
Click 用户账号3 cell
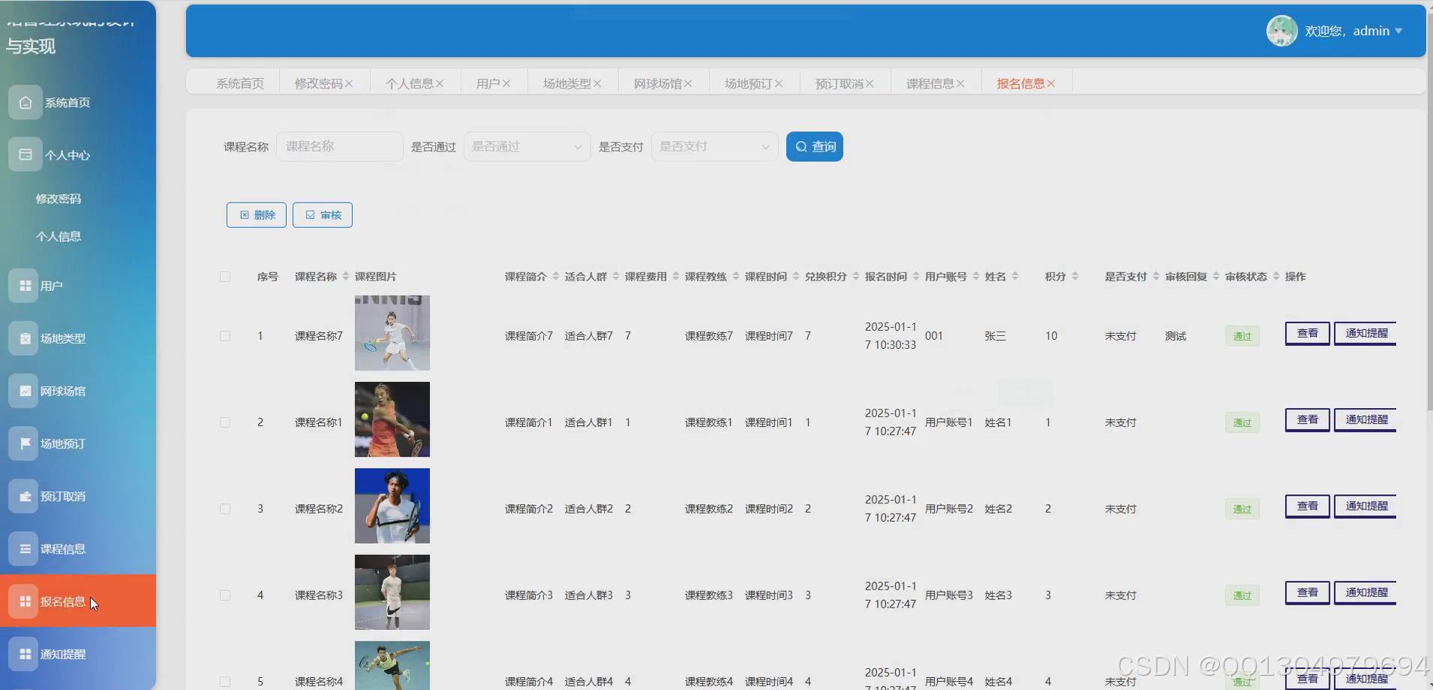click(948, 595)
